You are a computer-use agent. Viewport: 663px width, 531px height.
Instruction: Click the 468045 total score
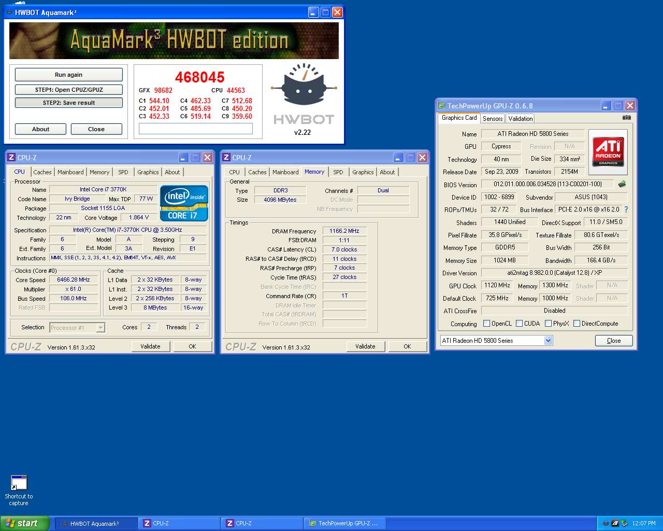pos(200,77)
